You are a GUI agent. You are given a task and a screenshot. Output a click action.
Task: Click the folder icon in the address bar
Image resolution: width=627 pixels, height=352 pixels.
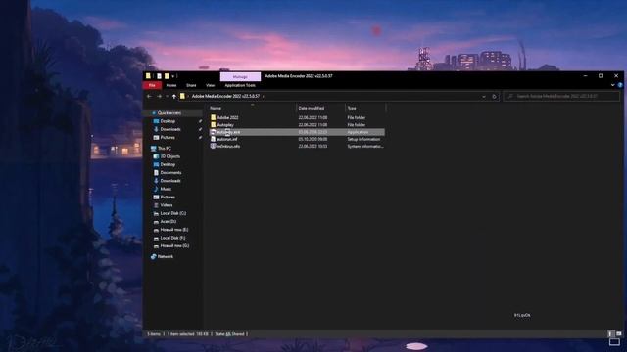[182, 96]
